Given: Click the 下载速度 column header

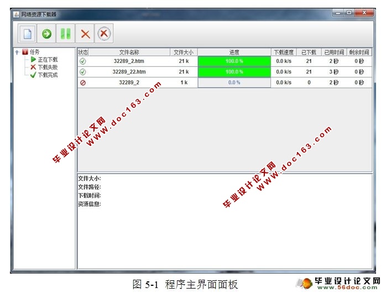Looking at the screenshot, I should (x=284, y=52).
